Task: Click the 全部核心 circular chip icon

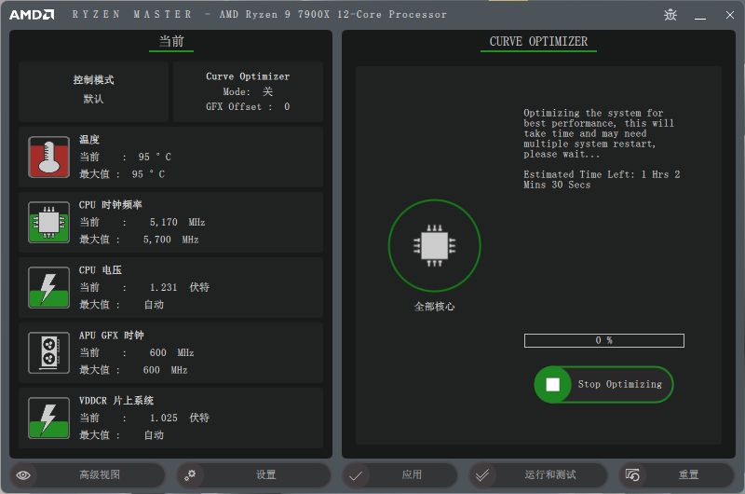Action: click(x=434, y=245)
